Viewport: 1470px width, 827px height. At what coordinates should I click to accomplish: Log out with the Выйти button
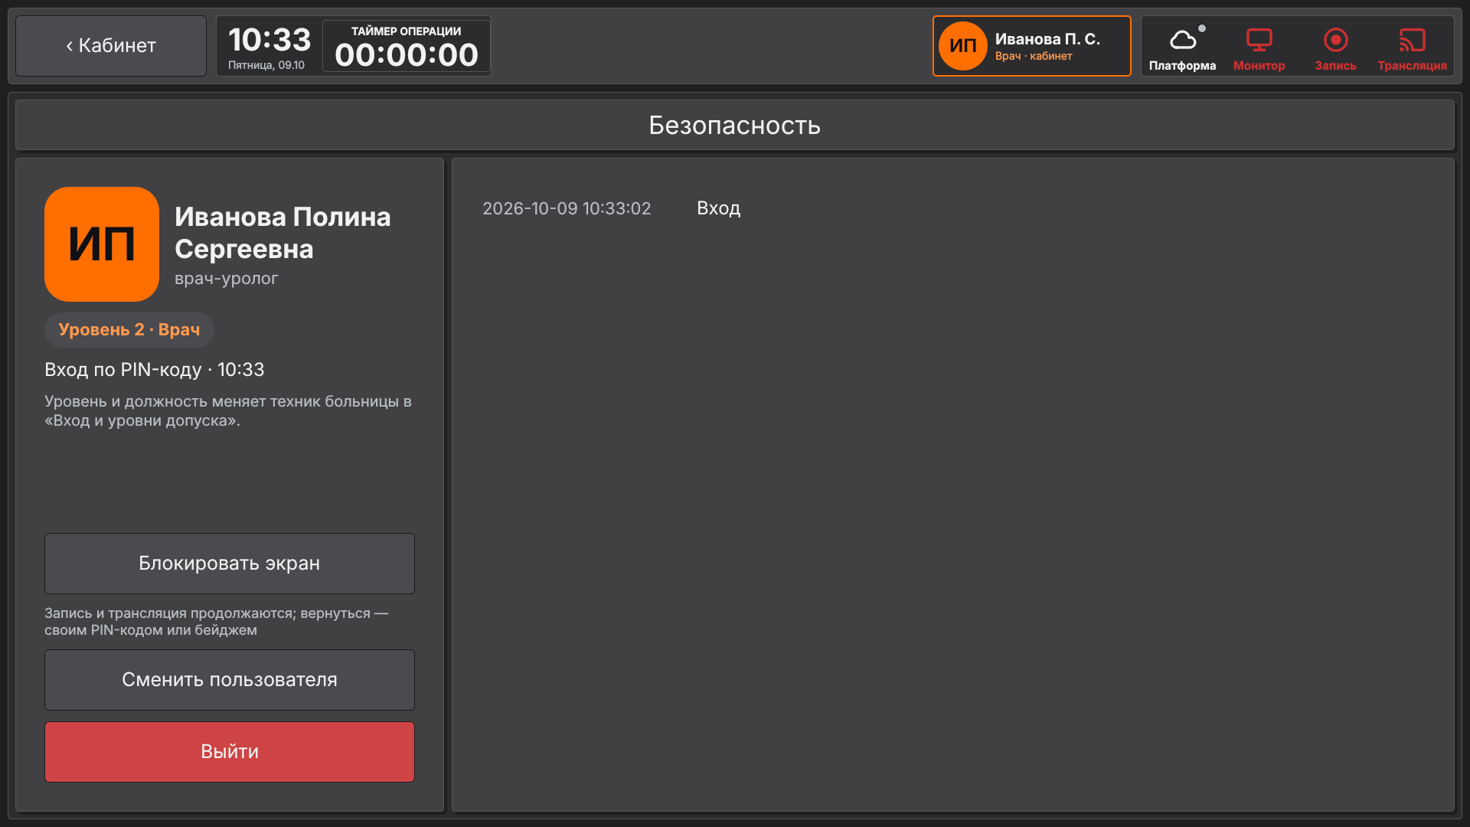pos(230,752)
